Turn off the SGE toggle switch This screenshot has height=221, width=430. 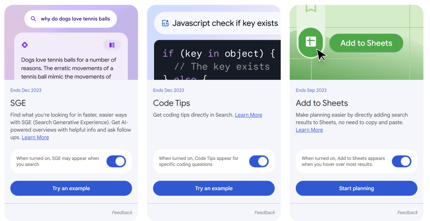pyautogui.click(x=116, y=161)
